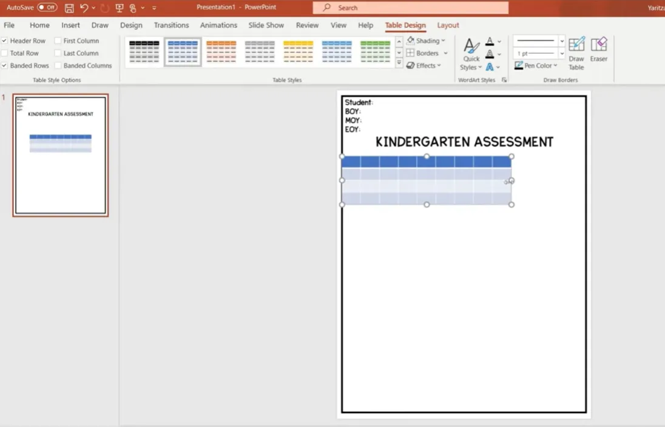
Task: Open the Shading dropdown
Action: 426,41
